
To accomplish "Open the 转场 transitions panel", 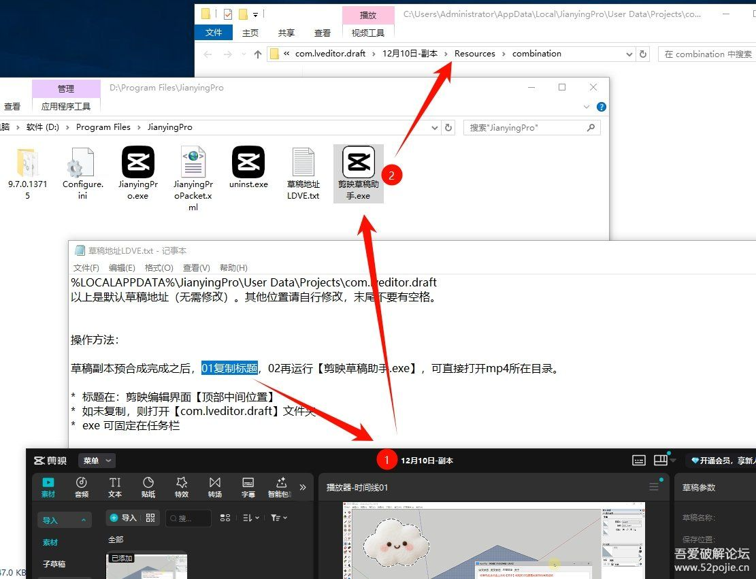I will click(214, 487).
